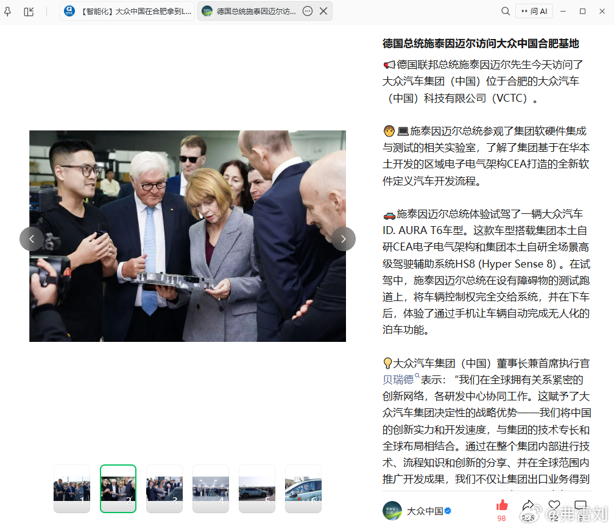
Task: Close the 德国总统施泰因迈尔访 tab
Action: click(x=323, y=11)
